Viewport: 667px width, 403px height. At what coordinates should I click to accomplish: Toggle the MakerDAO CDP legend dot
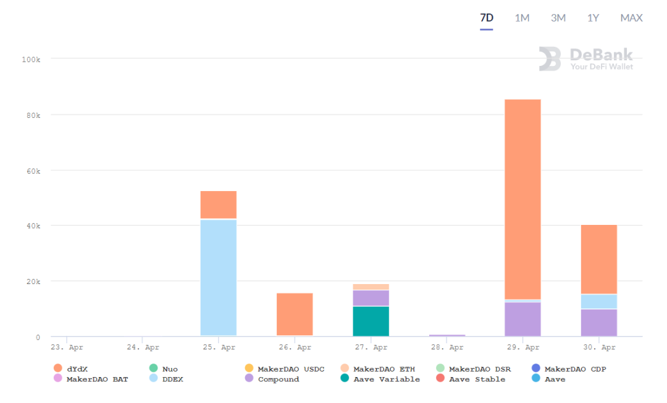coord(536,368)
